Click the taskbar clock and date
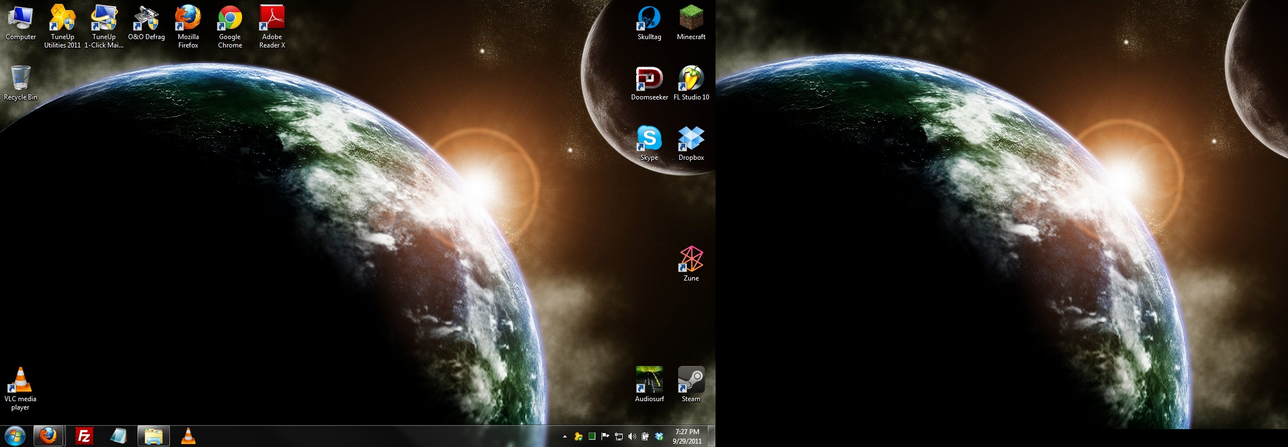1288x447 pixels. (x=687, y=436)
